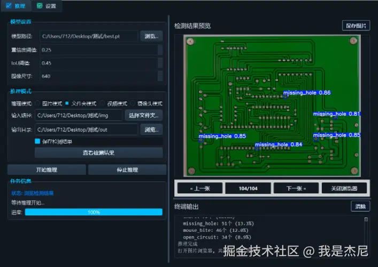This screenshot has height=267, width=378.
Task: Toggle the save detection results checkbox
Action: pyautogui.click(x=37, y=142)
